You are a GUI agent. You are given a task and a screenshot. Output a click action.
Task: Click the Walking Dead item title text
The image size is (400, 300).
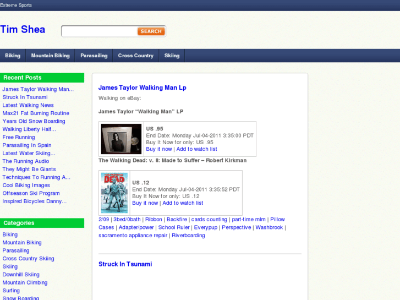tap(172, 160)
